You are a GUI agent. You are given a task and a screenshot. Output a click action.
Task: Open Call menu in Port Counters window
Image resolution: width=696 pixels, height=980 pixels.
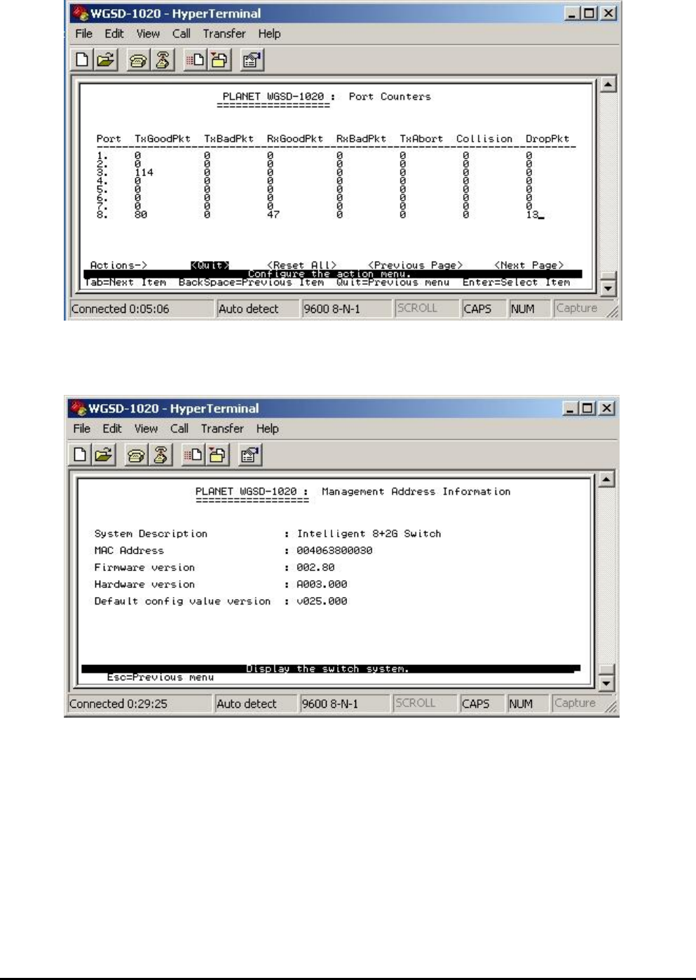tap(182, 34)
